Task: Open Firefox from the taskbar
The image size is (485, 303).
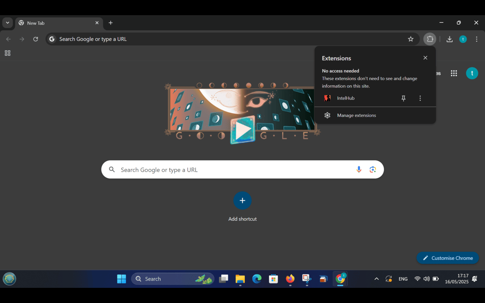Action: pyautogui.click(x=290, y=279)
